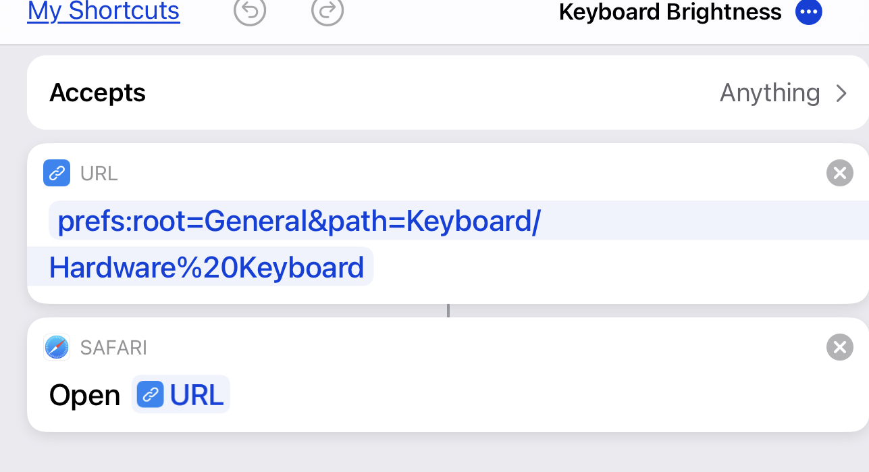Select the SAFARI action header label
Image resolution: width=869 pixels, height=472 pixels.
tap(113, 348)
